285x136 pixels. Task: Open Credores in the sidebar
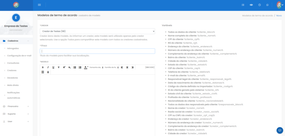[12, 70]
